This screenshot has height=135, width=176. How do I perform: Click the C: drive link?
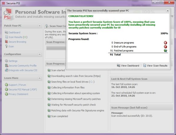[92, 82]
